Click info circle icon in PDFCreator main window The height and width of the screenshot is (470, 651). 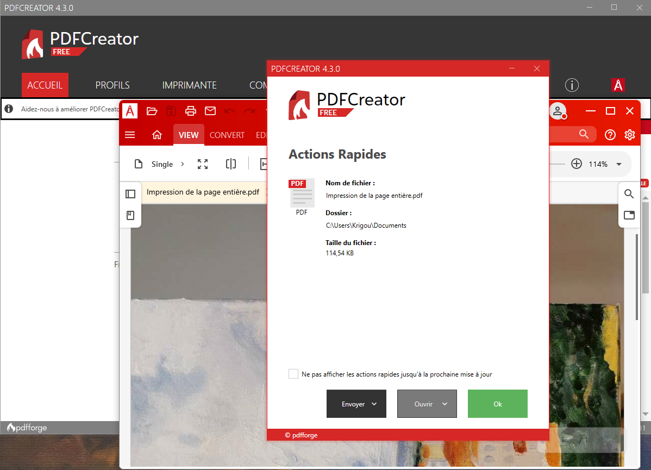pos(572,85)
